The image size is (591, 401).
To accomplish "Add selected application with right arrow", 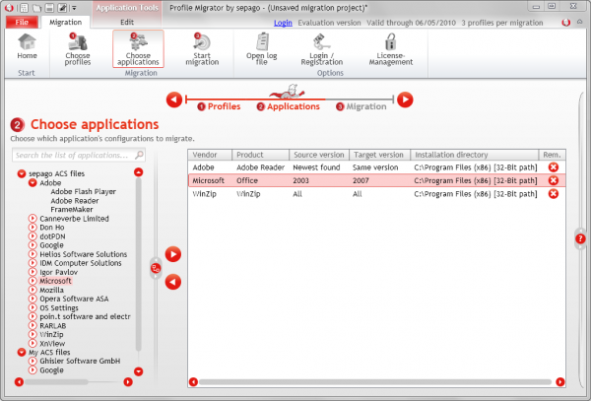I will (x=173, y=254).
